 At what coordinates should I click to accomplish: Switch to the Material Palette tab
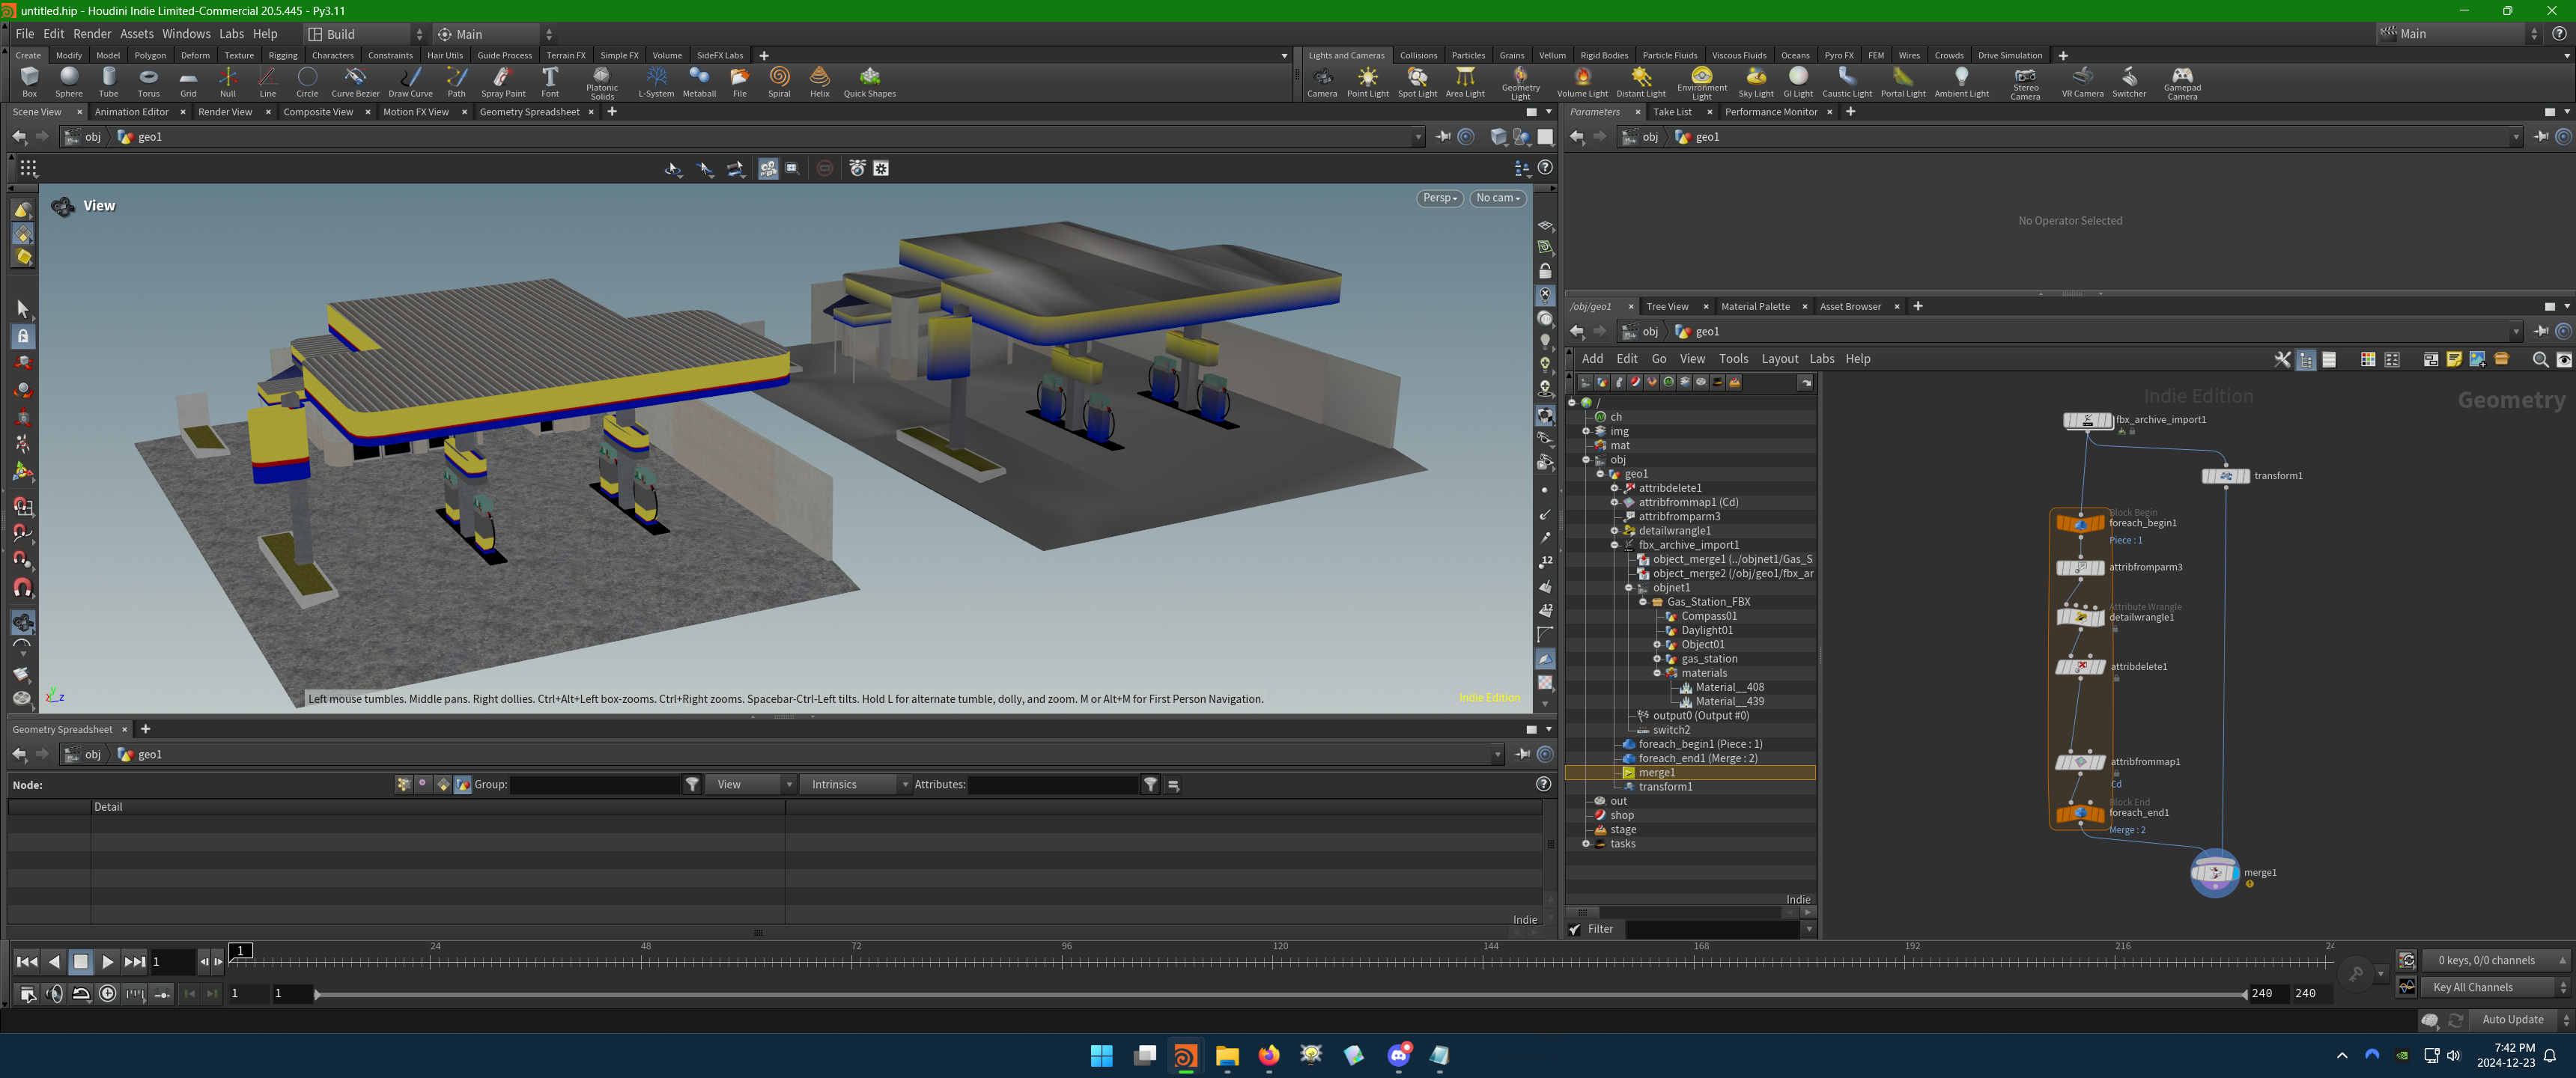point(1755,306)
